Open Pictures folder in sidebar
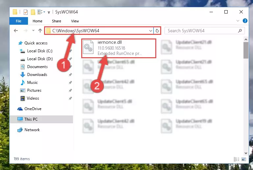Screen dimensions: 253x170 tap(34, 90)
